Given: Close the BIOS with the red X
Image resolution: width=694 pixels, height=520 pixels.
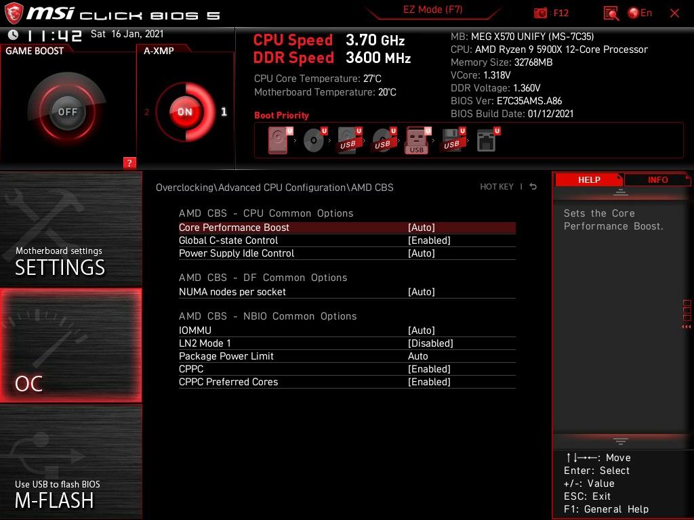Looking at the screenshot, I should pyautogui.click(x=674, y=14).
